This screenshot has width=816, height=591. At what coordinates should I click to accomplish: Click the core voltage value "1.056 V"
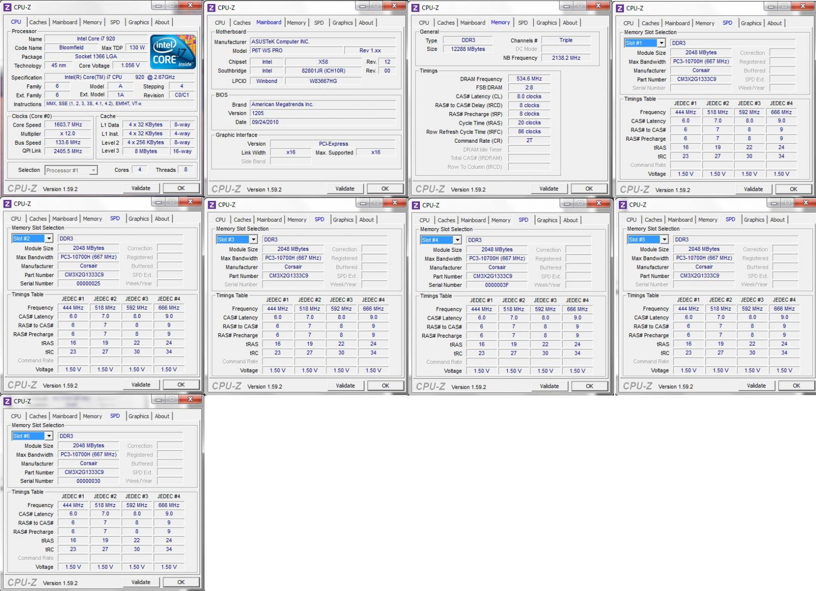tap(131, 66)
